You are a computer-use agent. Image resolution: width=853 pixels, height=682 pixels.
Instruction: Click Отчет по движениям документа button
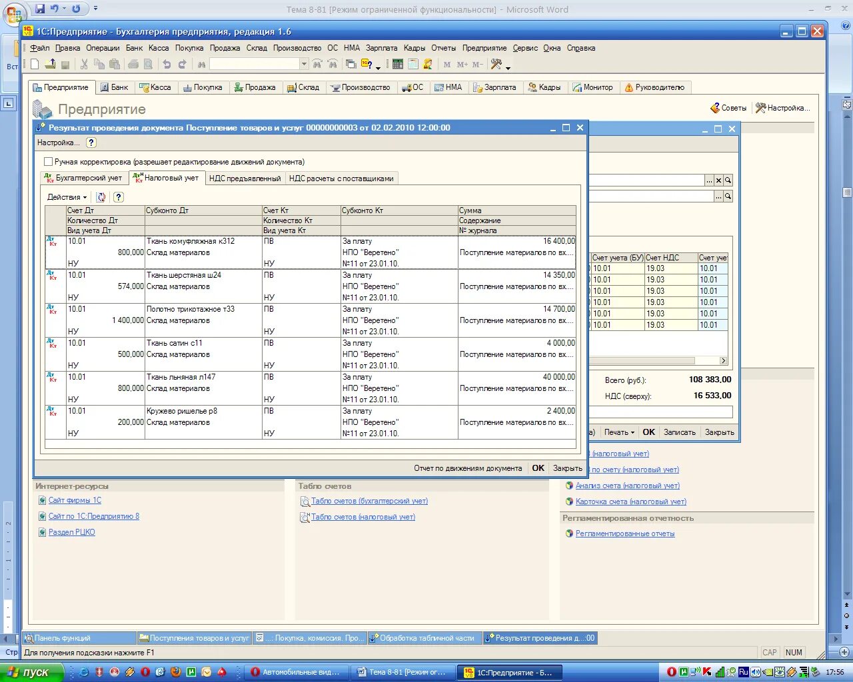tap(468, 468)
